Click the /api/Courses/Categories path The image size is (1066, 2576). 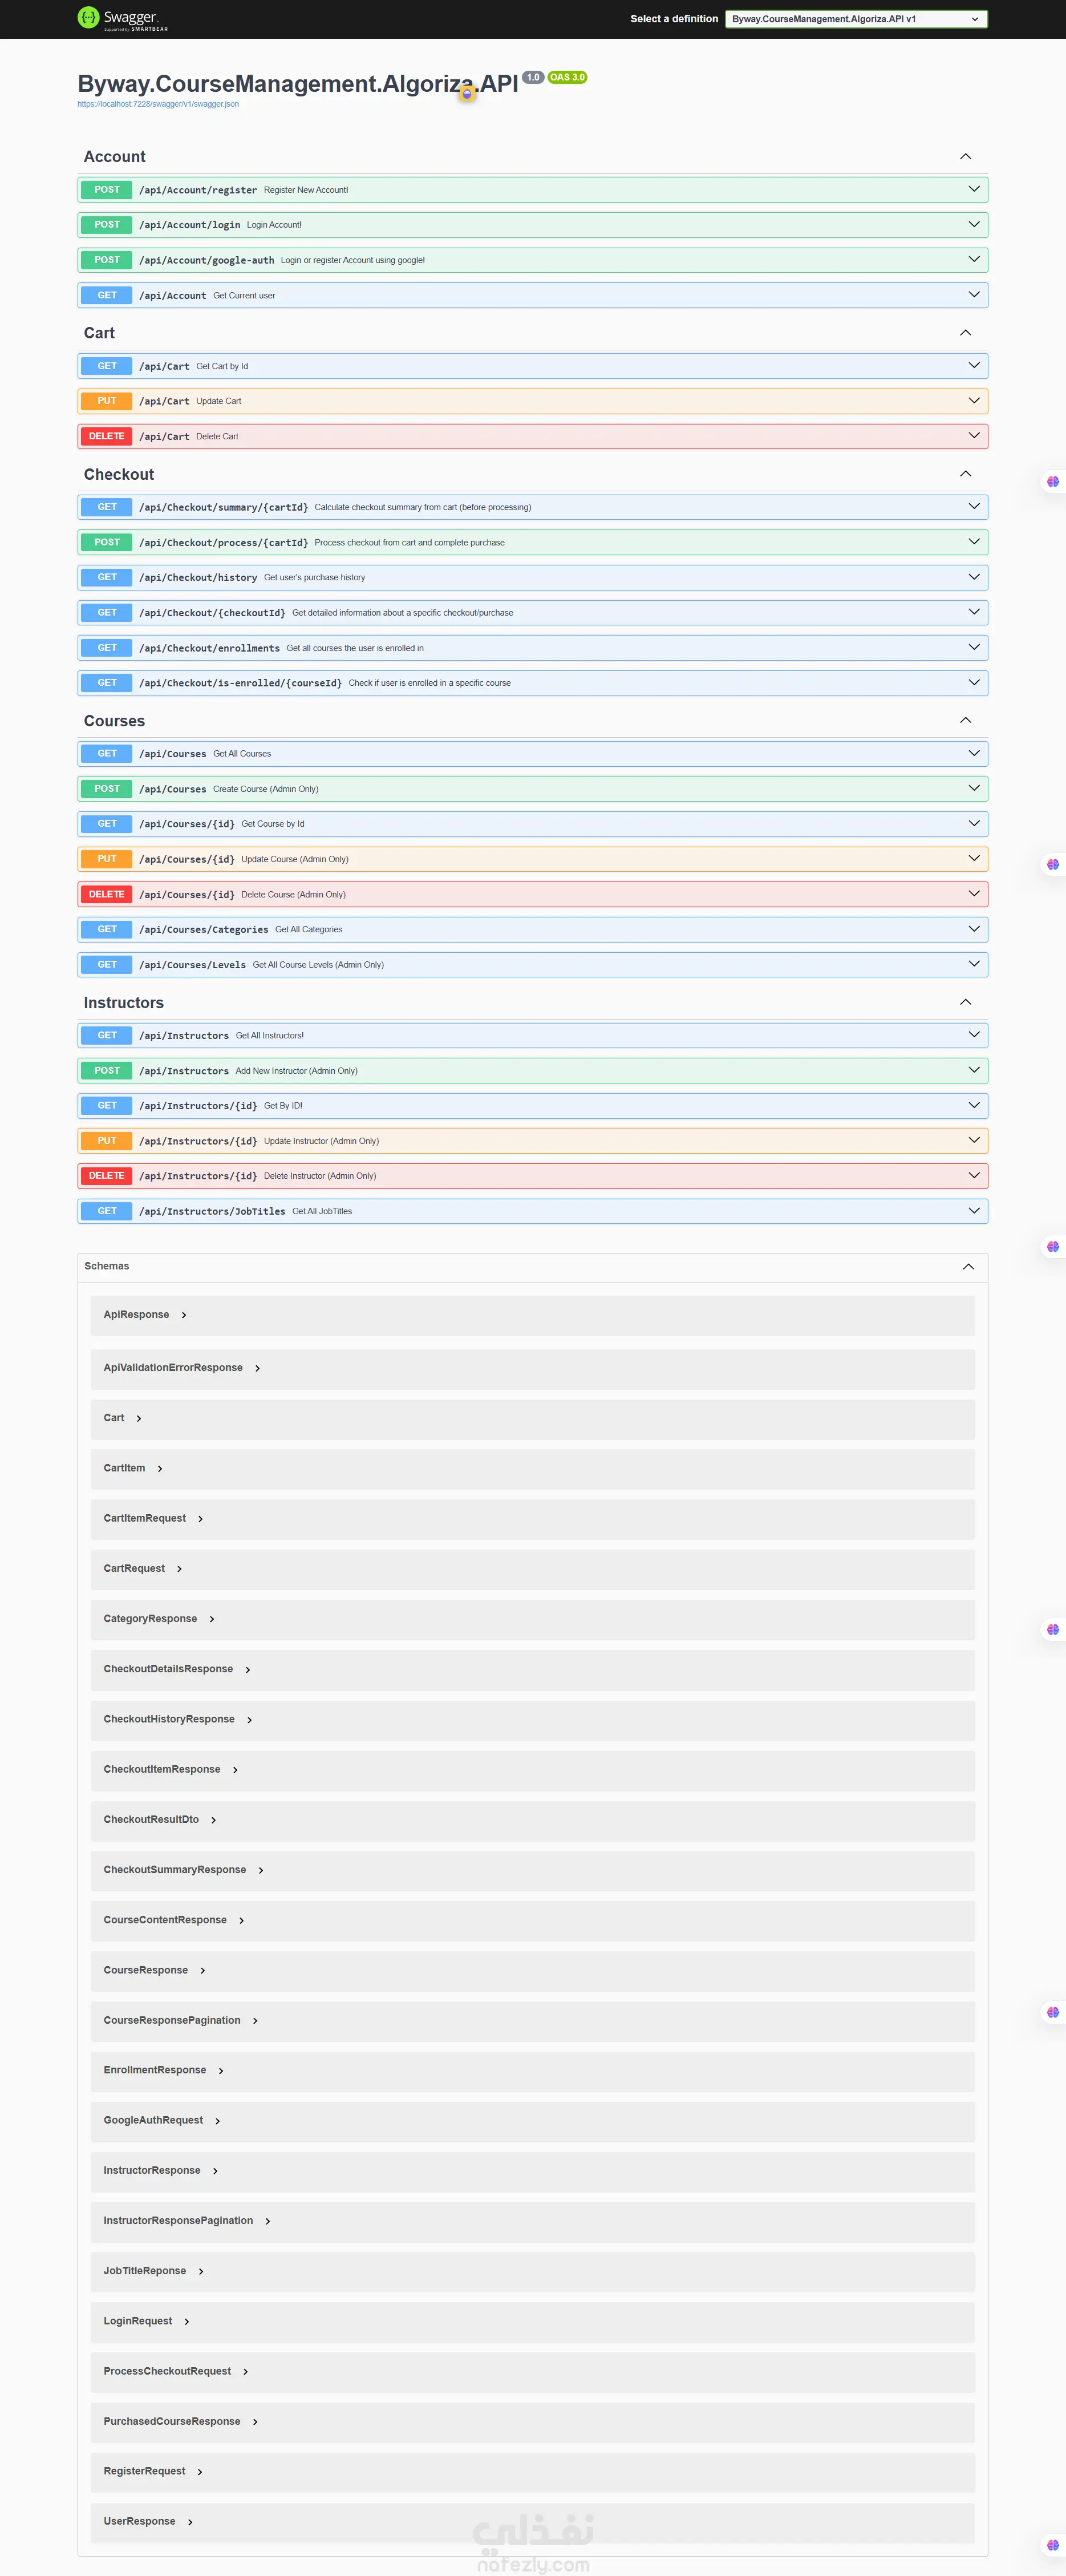pos(203,930)
